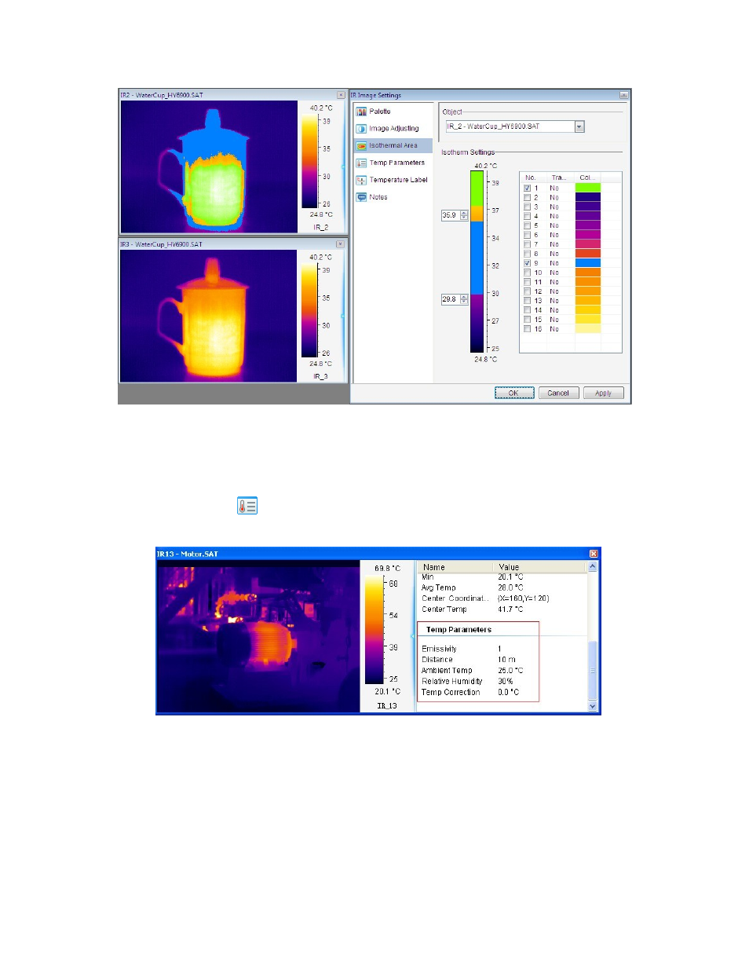
Task: Pick the green color swatch for row 1
Action: pos(587,189)
